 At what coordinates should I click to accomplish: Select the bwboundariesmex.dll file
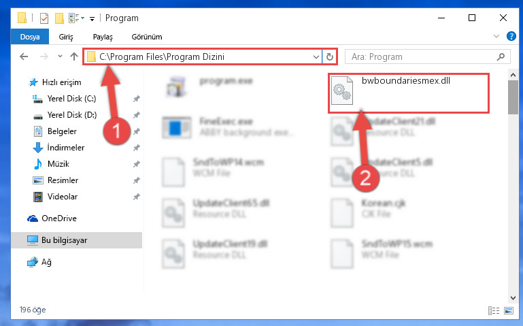[408, 93]
